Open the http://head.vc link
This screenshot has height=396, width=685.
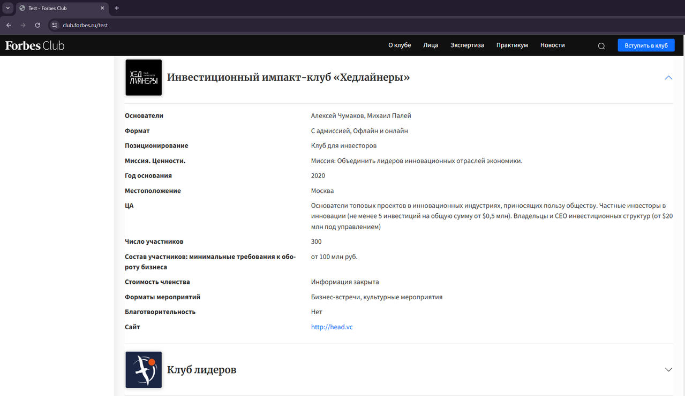[x=332, y=327]
